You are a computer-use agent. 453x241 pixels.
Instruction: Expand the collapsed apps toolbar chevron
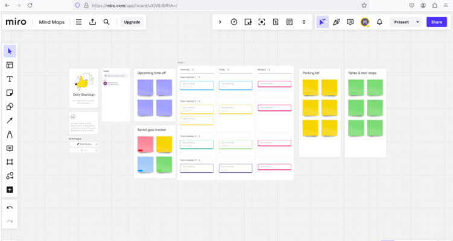pos(220,22)
